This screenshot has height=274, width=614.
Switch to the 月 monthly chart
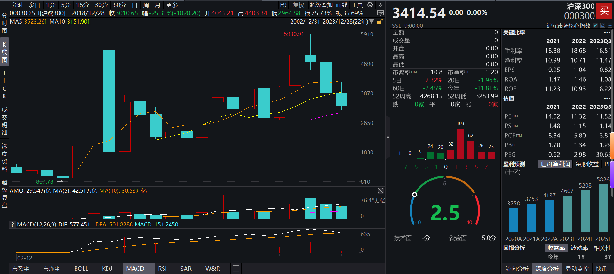click(157, 5)
